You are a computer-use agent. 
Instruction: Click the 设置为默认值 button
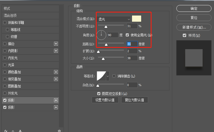click(105, 100)
